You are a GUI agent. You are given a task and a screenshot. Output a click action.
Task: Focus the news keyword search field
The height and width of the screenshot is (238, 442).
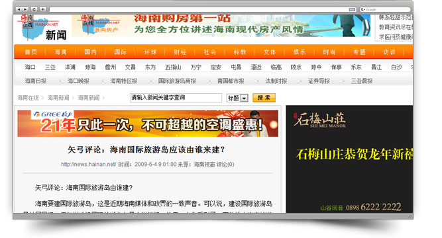(x=176, y=98)
